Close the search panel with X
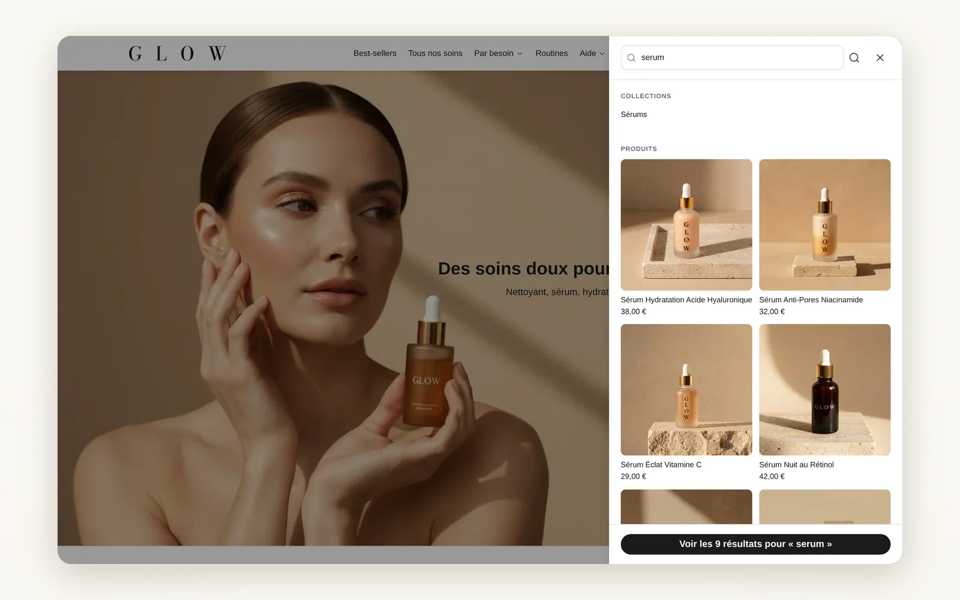This screenshot has height=600, width=960. point(880,58)
